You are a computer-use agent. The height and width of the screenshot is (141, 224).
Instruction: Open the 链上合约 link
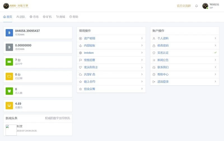pos(89,82)
